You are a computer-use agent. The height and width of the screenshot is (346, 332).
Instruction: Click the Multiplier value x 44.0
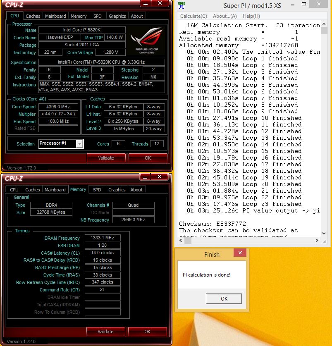click(x=58, y=114)
